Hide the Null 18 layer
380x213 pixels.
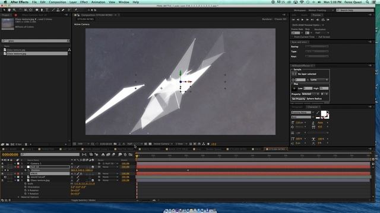pos(2,167)
